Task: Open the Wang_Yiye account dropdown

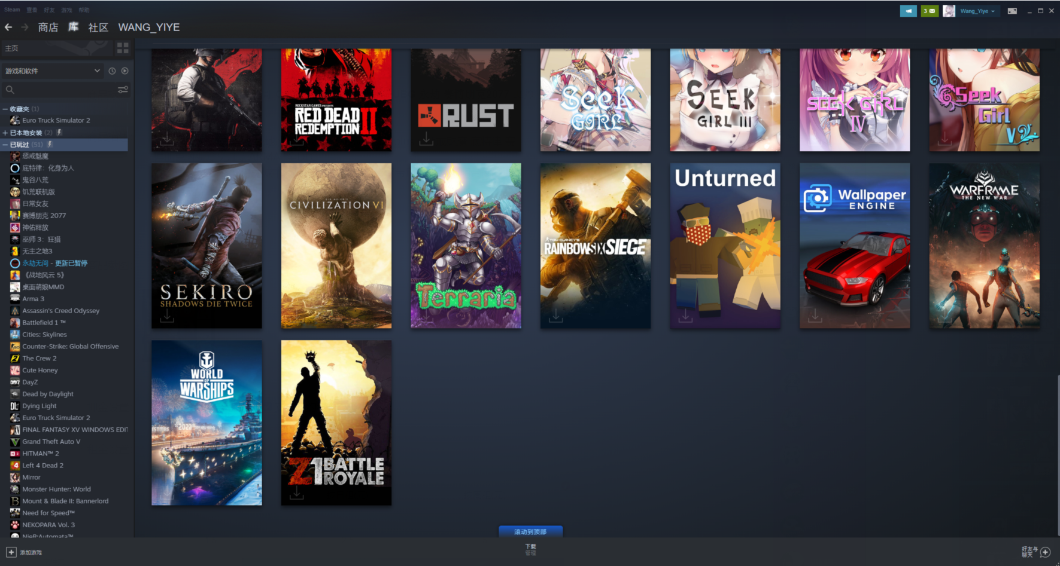Action: [977, 11]
